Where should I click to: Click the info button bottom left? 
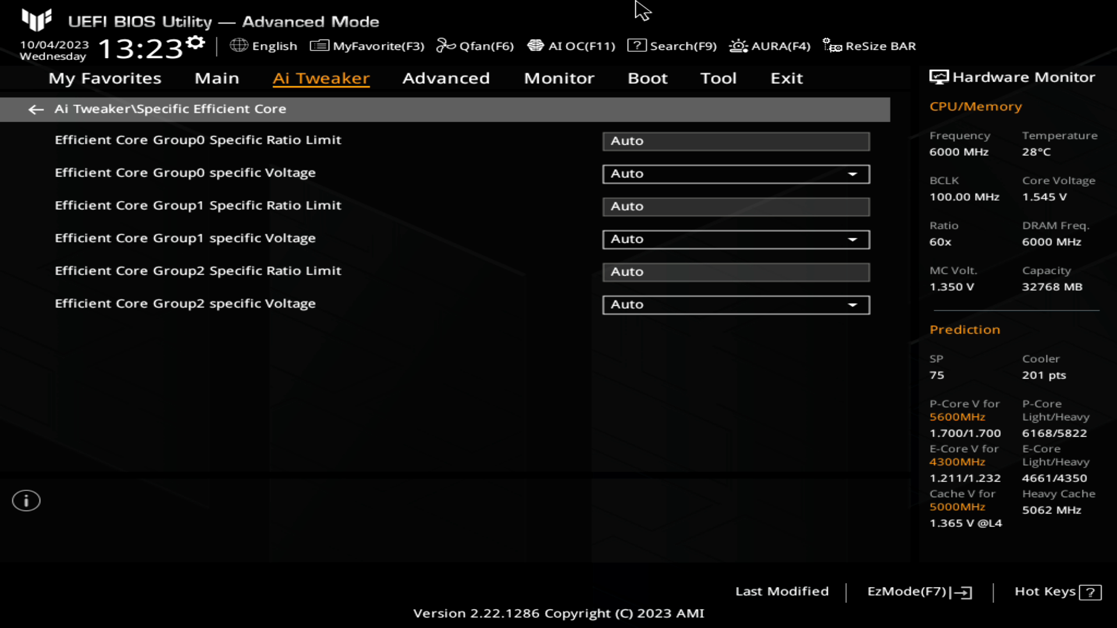click(26, 501)
